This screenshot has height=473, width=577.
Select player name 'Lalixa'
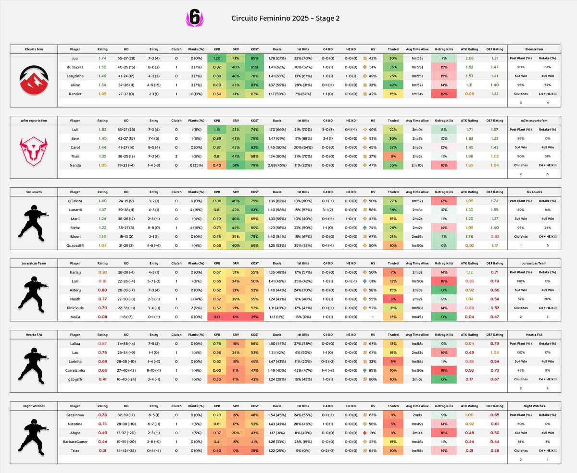click(75, 344)
